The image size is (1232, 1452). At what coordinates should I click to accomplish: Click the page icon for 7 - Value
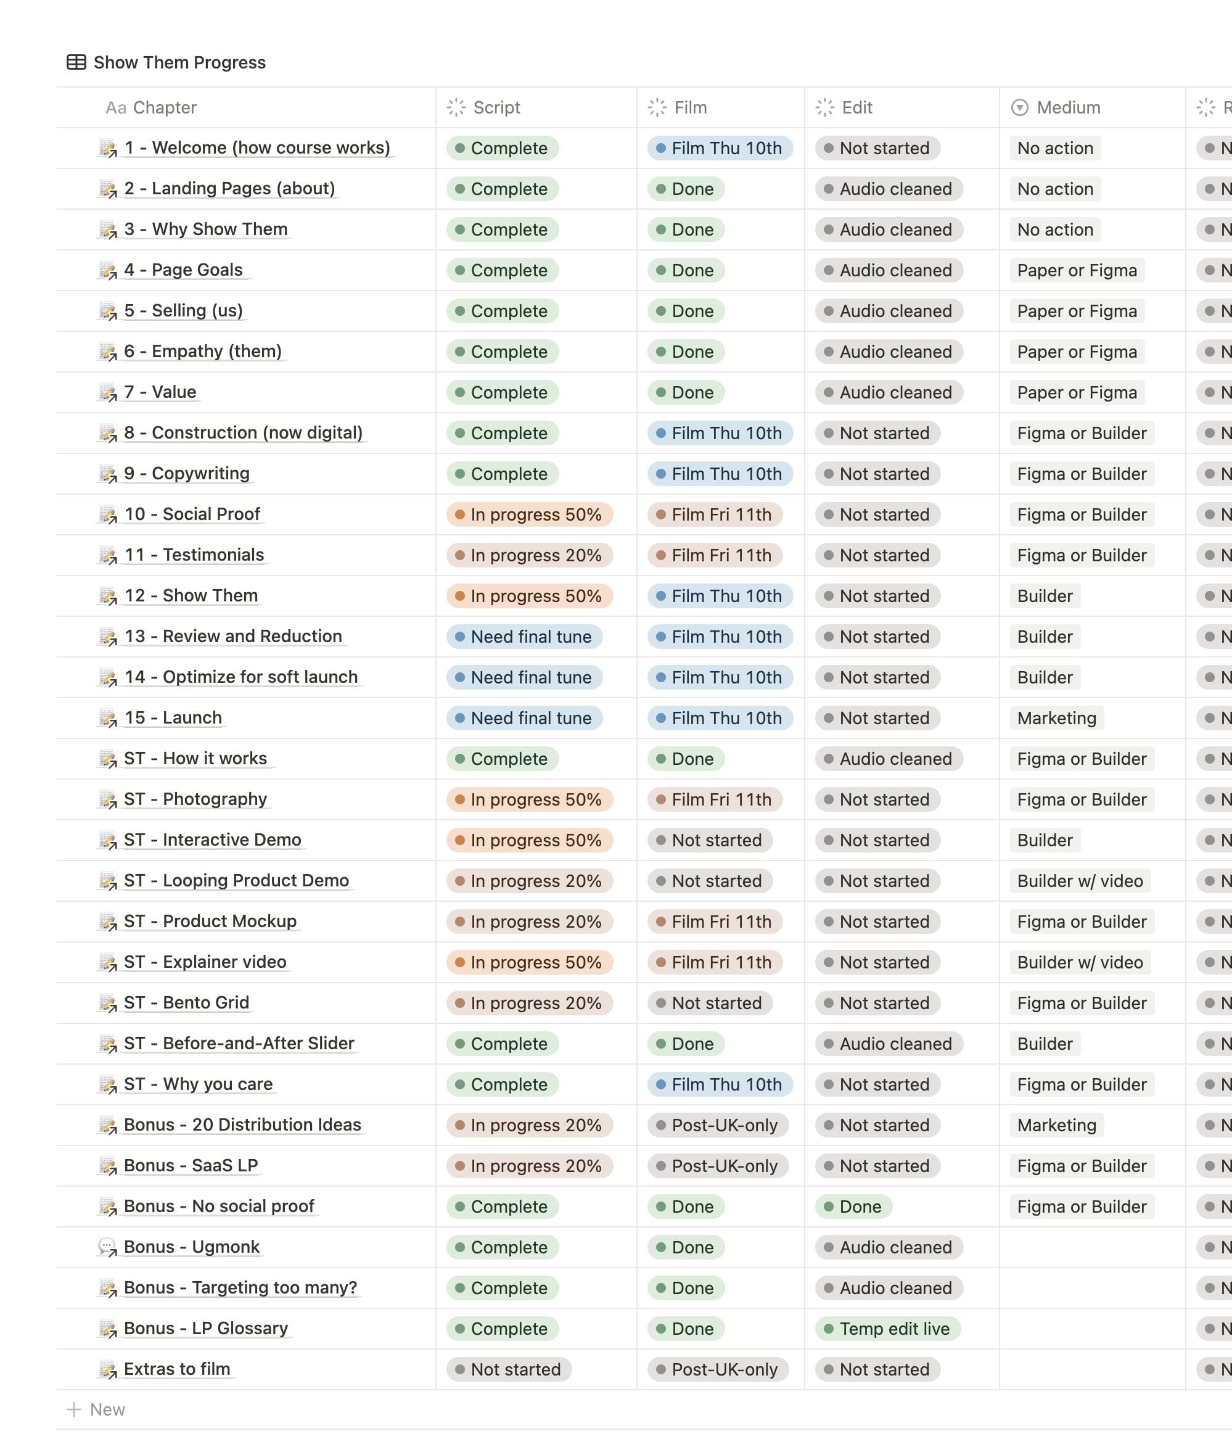pyautogui.click(x=107, y=392)
